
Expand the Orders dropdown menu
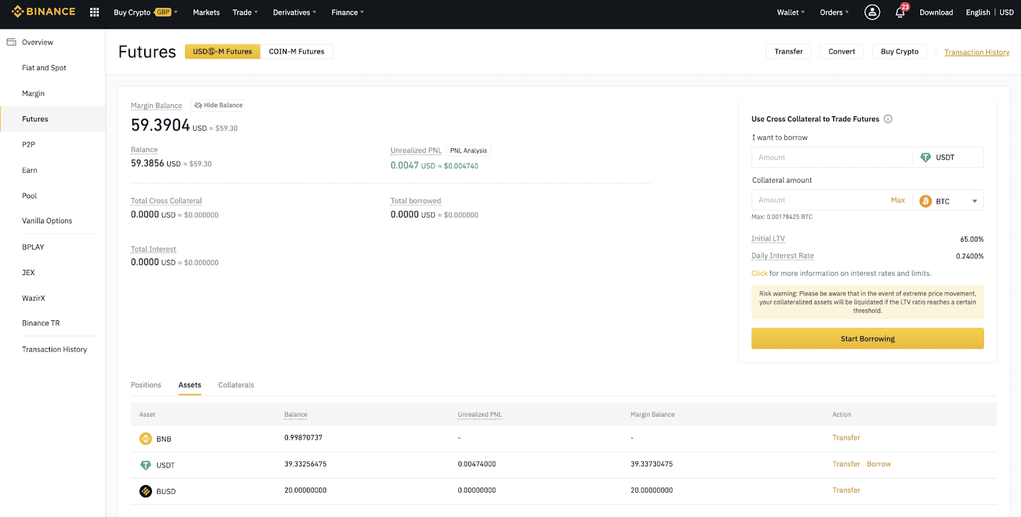coord(834,12)
